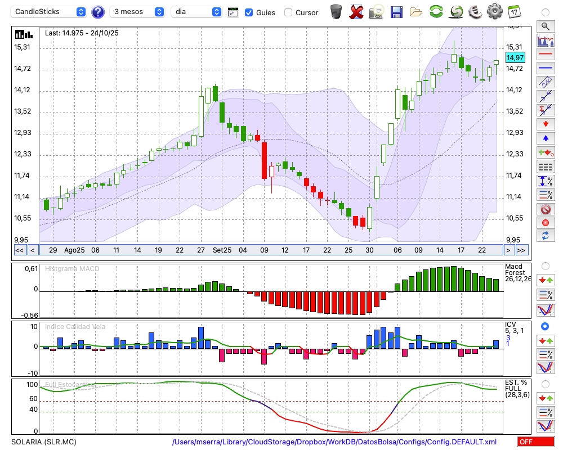Click the double left arrow scroll button
Image resolution: width=563 pixels, height=450 pixels.
pyautogui.click(x=19, y=250)
